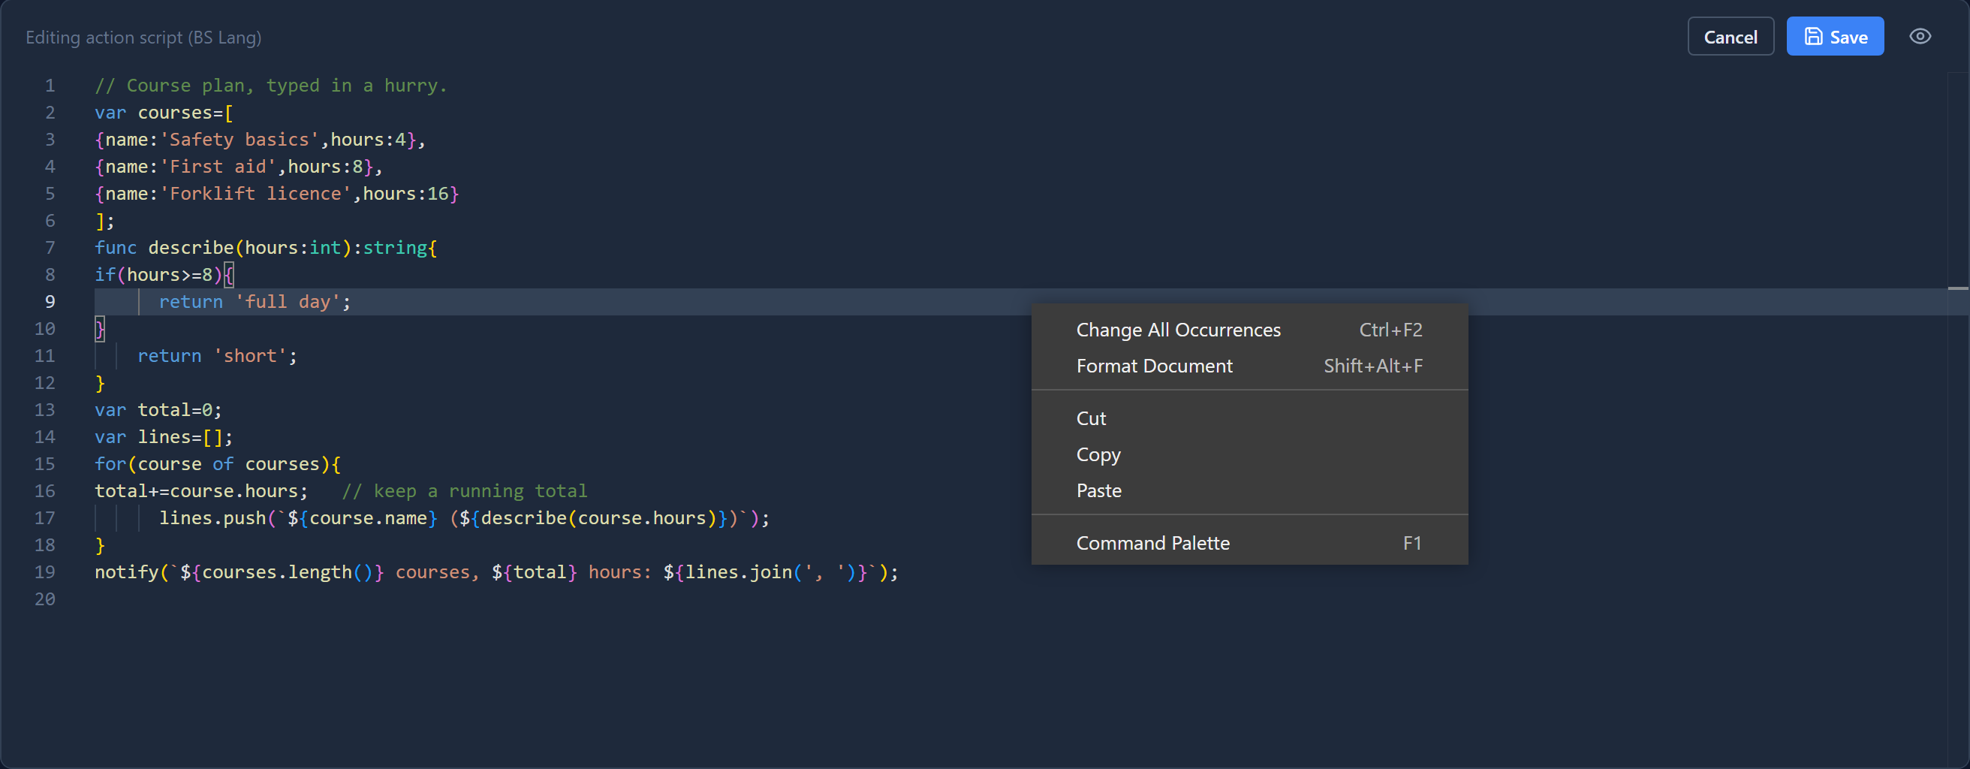Click line number 9 in the gutter
The image size is (1970, 769).
(50, 301)
